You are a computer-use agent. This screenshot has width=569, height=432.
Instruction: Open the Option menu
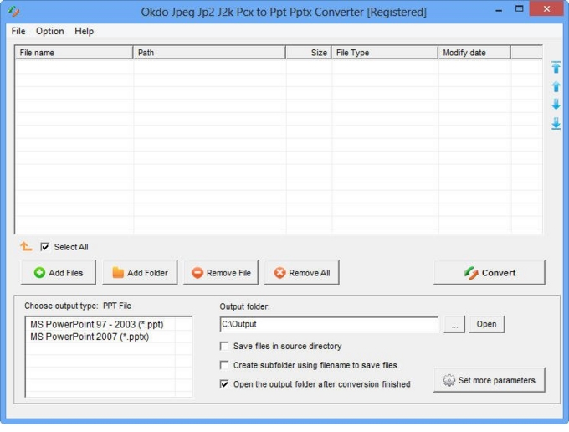pyautogui.click(x=49, y=31)
